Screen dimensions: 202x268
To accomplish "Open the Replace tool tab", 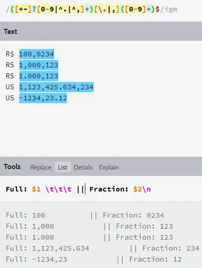I will point(41,167).
